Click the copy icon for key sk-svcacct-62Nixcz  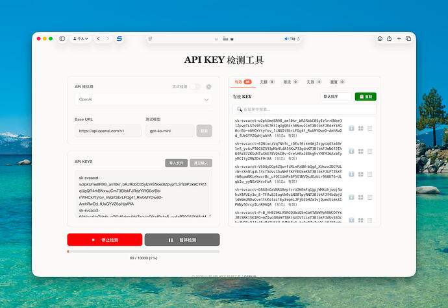coord(369,151)
